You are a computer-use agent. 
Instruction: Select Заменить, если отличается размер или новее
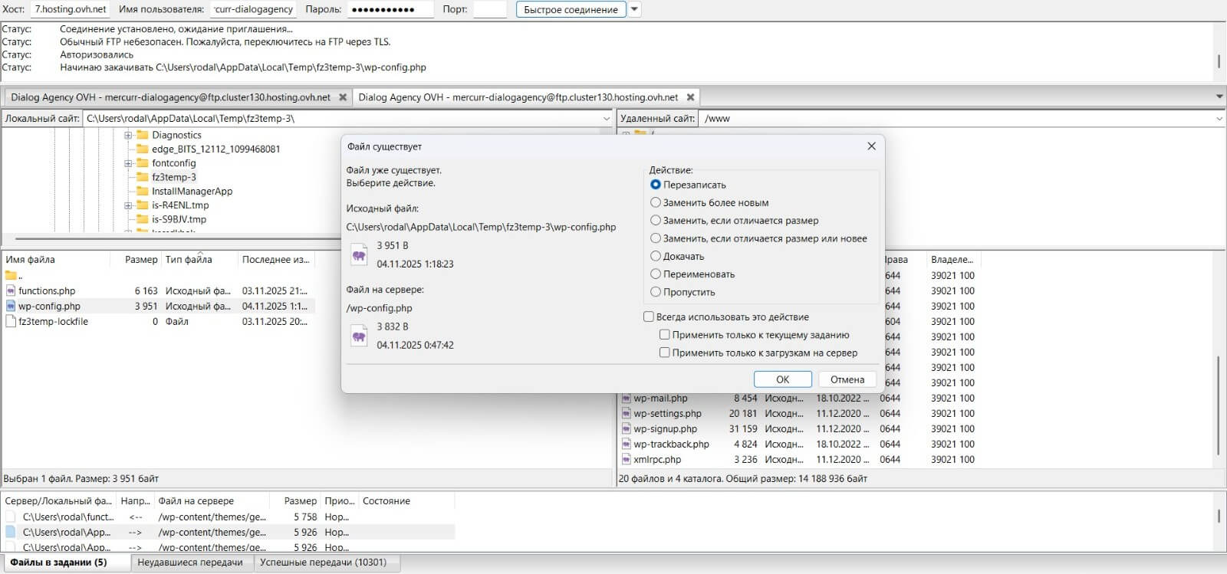click(x=655, y=238)
